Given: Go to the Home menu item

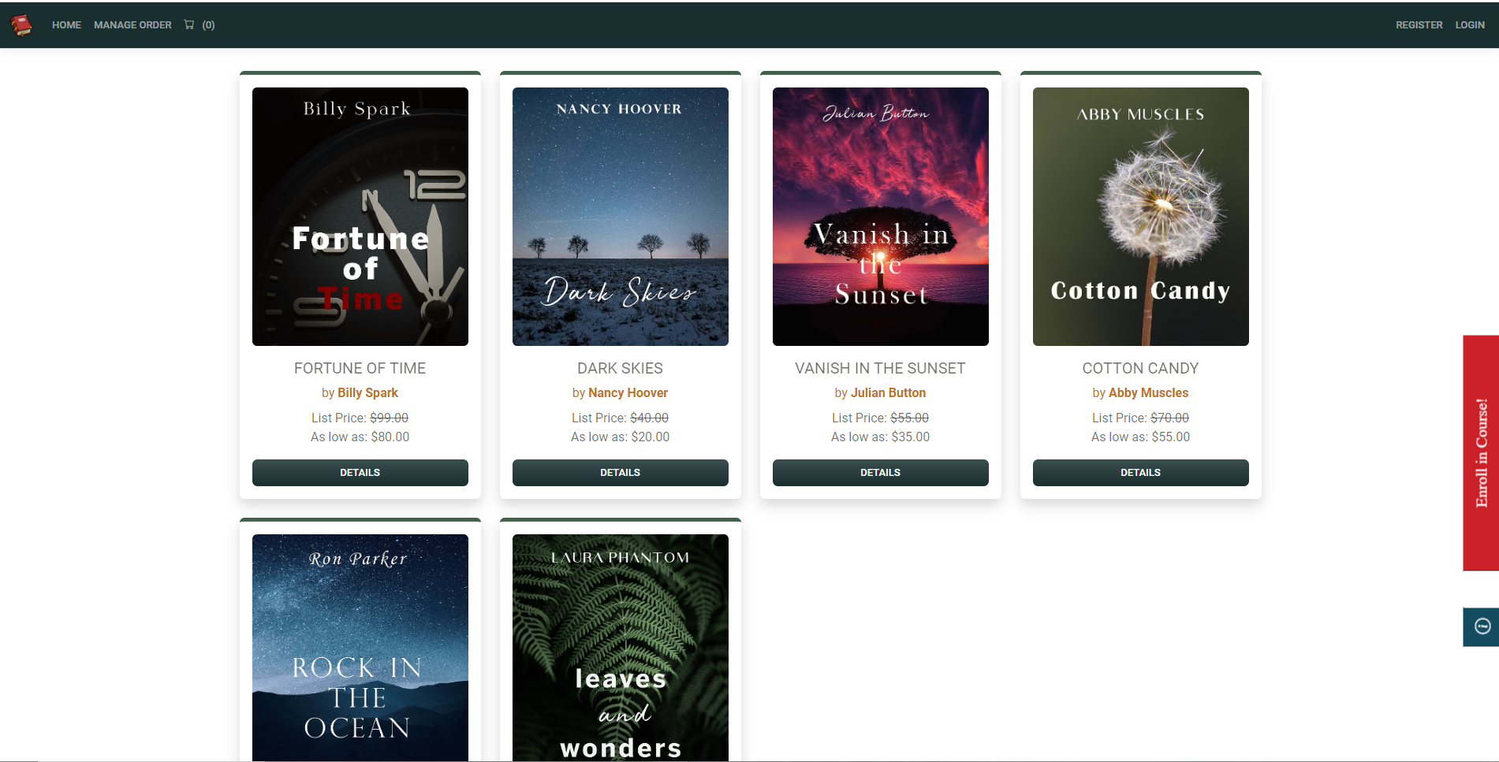Looking at the screenshot, I should click(x=66, y=25).
